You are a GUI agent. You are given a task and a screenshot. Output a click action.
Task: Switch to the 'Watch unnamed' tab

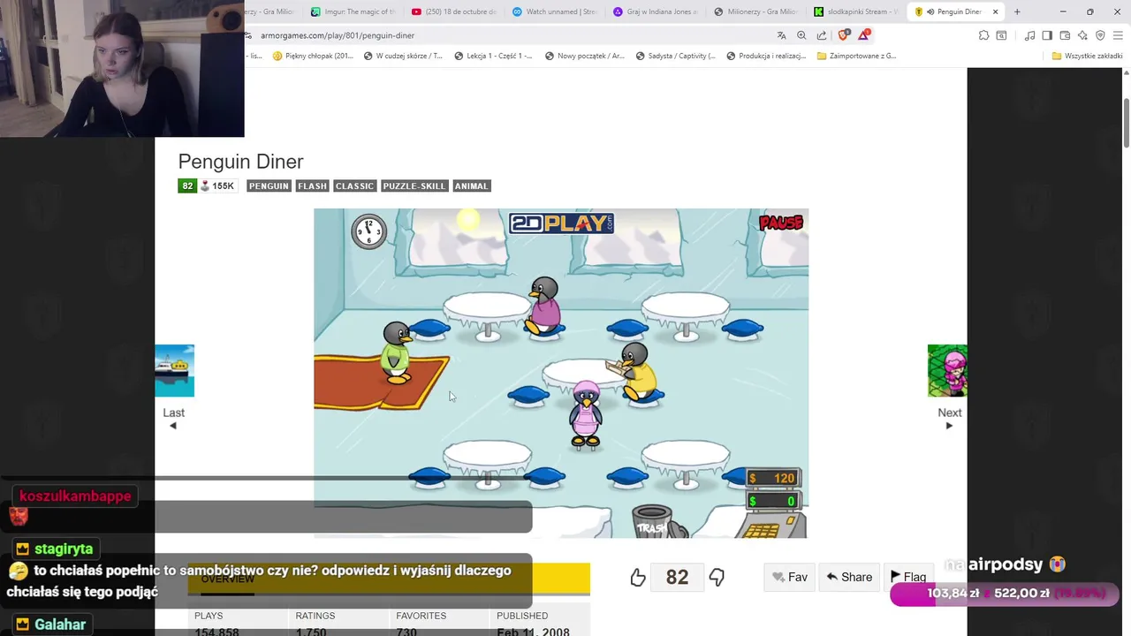[x=554, y=11]
